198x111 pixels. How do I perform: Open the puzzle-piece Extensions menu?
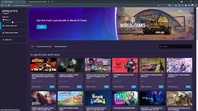(x=186, y=6)
